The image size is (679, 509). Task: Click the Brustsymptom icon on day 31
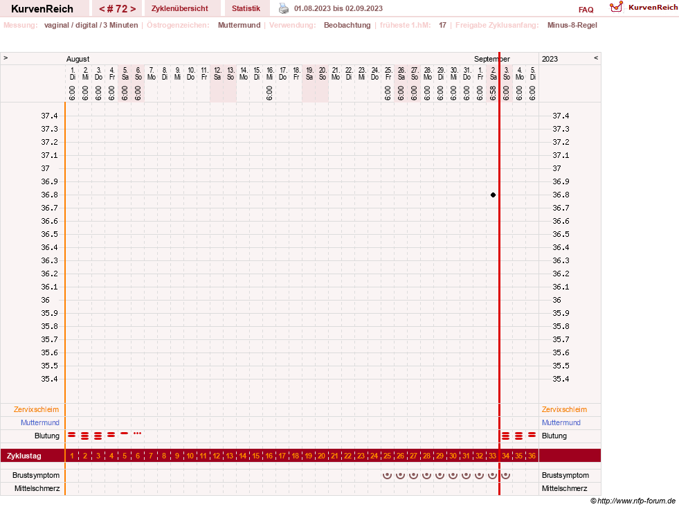click(466, 475)
